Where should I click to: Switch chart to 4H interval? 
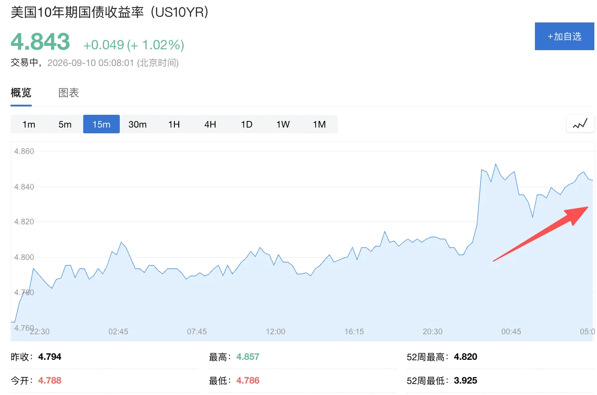point(210,124)
